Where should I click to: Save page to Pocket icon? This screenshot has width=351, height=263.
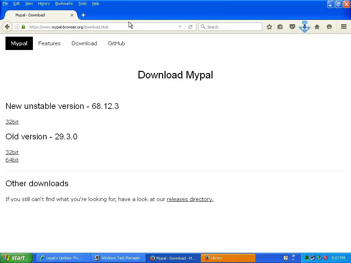(x=292, y=27)
